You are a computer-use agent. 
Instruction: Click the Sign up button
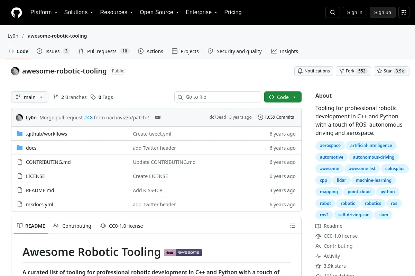pos(382,12)
